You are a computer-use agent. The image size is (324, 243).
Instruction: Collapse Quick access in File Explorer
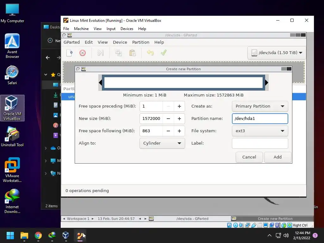tap(46, 75)
